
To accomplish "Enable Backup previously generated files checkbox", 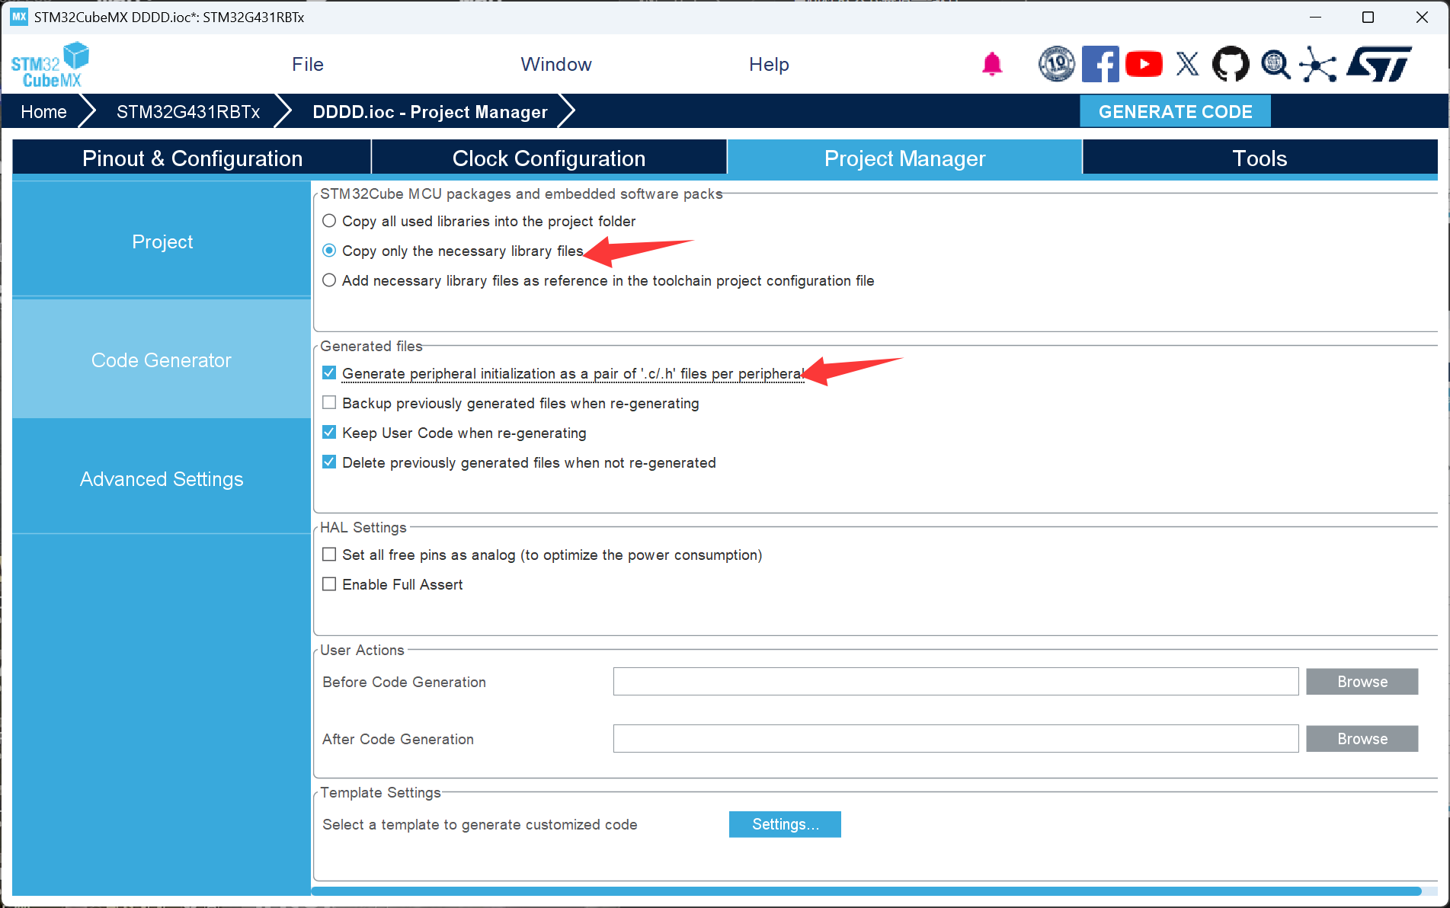I will click(329, 403).
